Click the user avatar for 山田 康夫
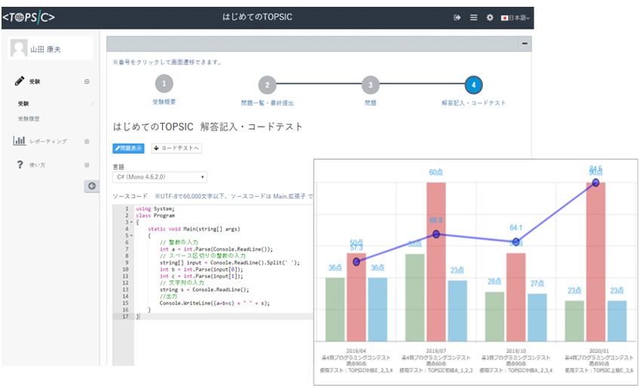This screenshot has width=640, height=392. pyautogui.click(x=19, y=48)
